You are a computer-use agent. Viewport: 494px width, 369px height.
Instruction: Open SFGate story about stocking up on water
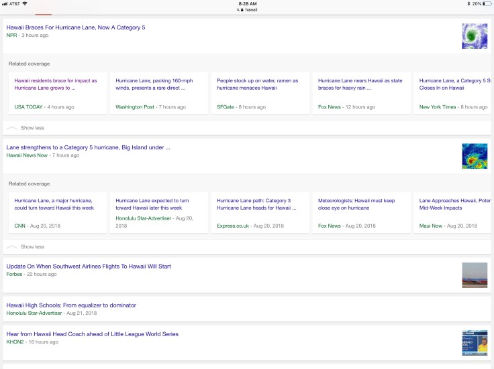(258, 93)
